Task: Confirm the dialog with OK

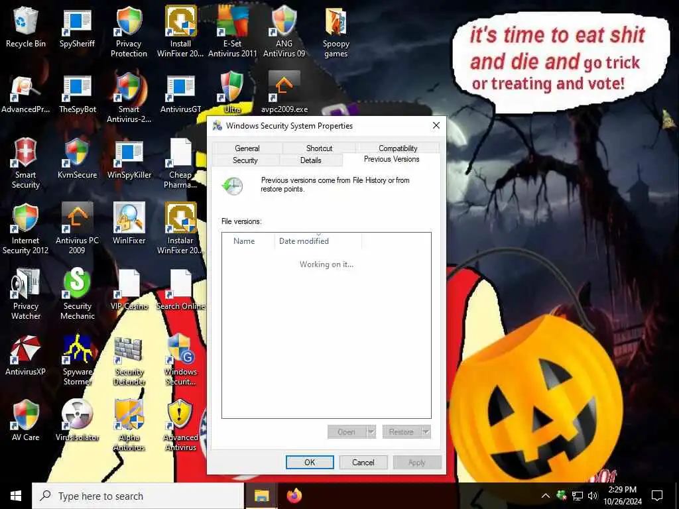Action: coord(310,462)
